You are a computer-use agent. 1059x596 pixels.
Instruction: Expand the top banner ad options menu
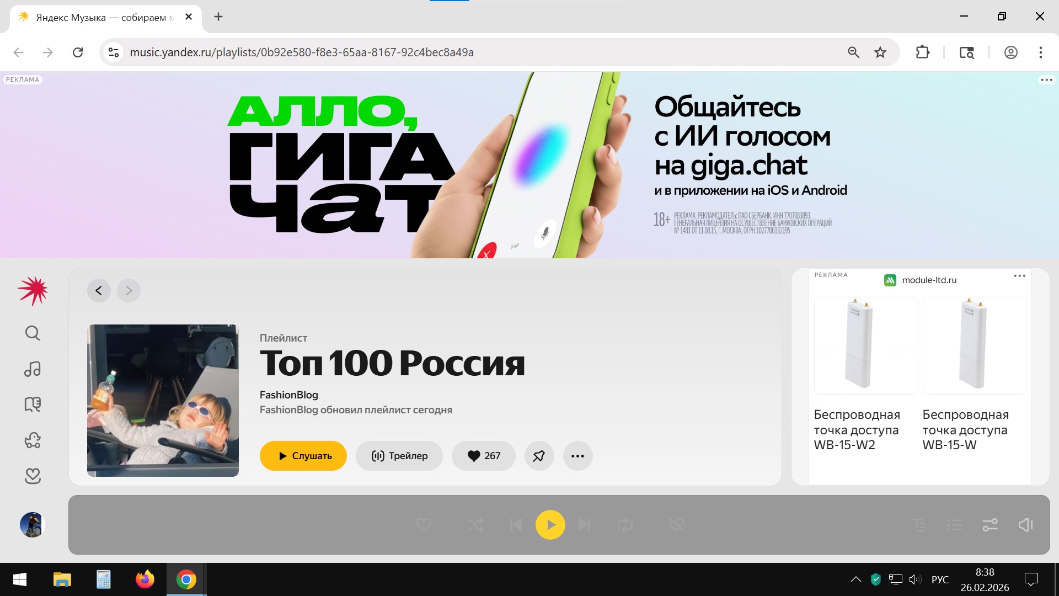[x=1046, y=80]
